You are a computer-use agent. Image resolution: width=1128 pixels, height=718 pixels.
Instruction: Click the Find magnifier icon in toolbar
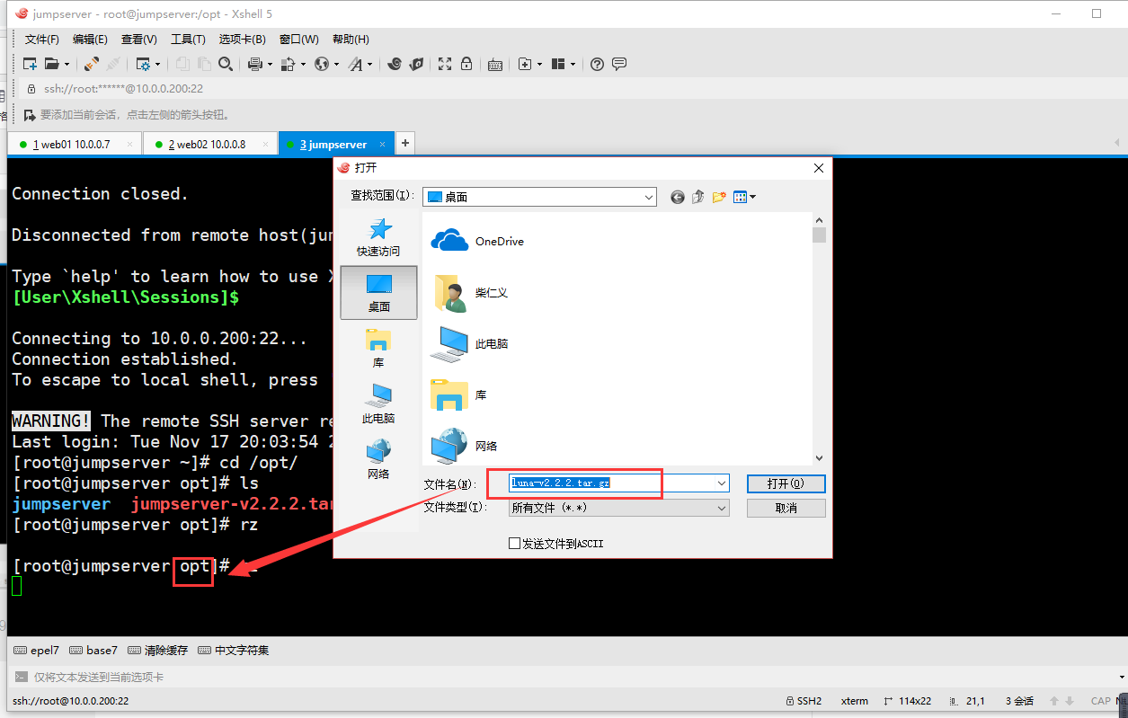[226, 64]
